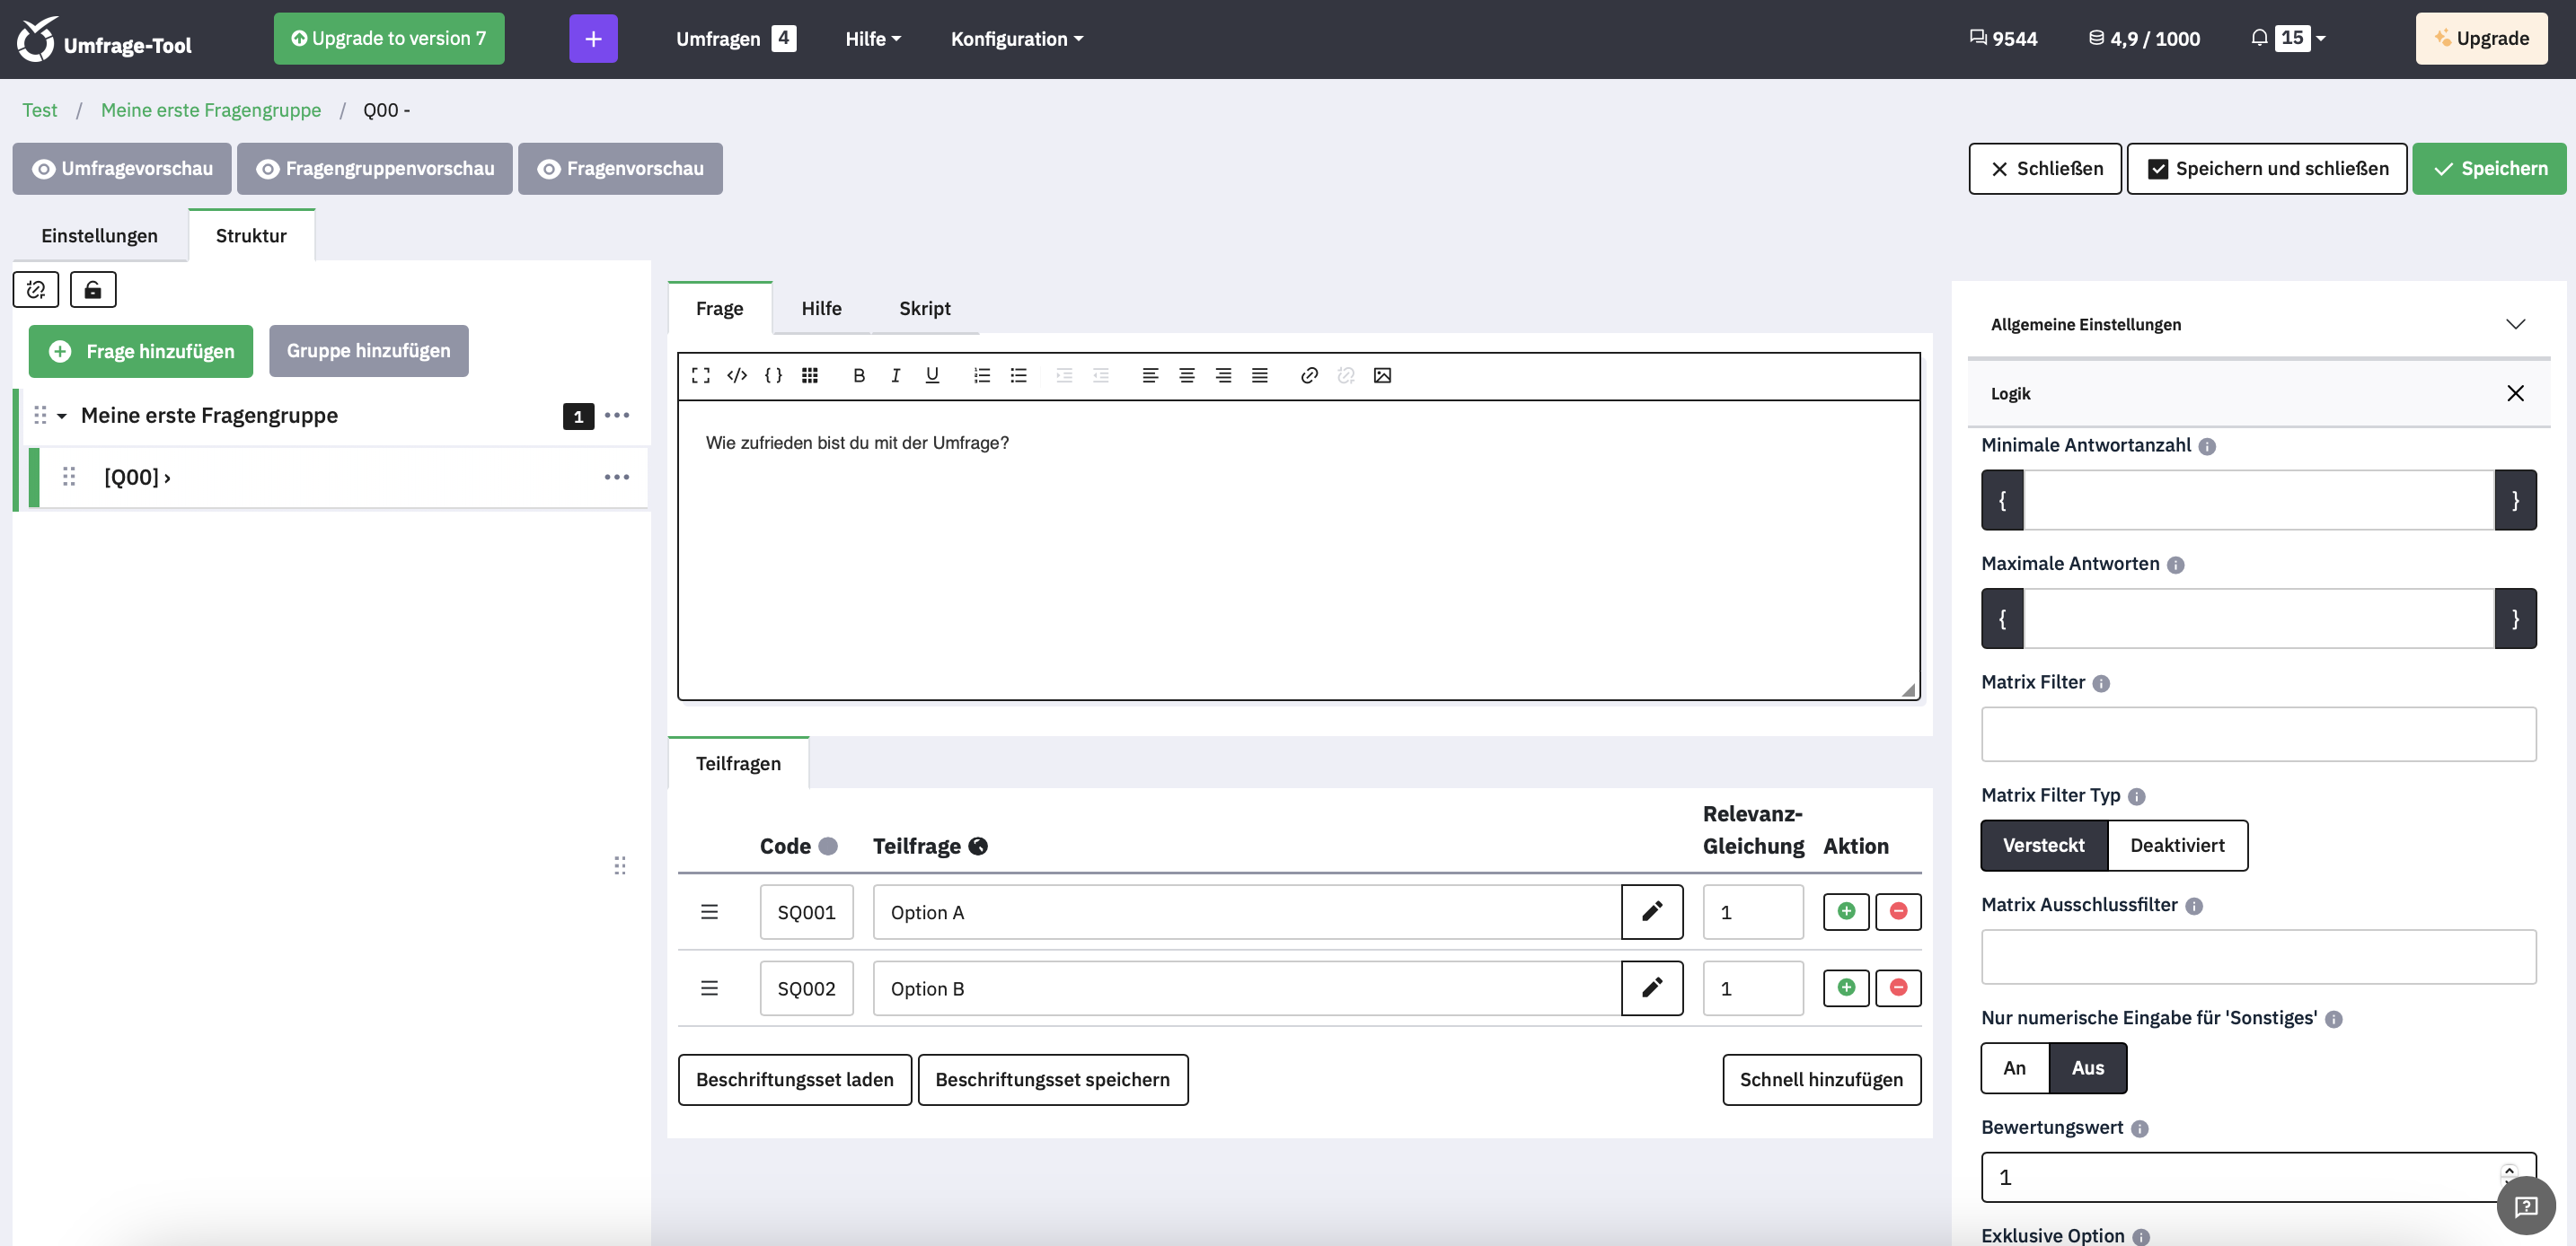Insert link in editor toolbar
Screen dimensions: 2576x1246
point(1309,376)
